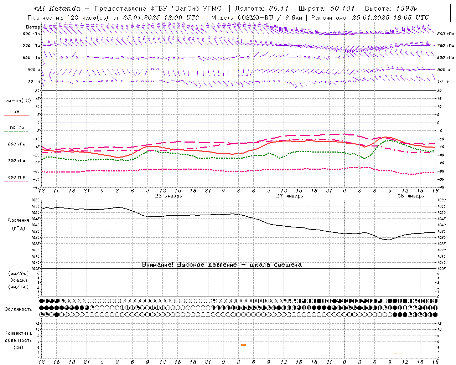Click the 28 января date label
Viewport: 456px width, 365px height.
pos(411,196)
